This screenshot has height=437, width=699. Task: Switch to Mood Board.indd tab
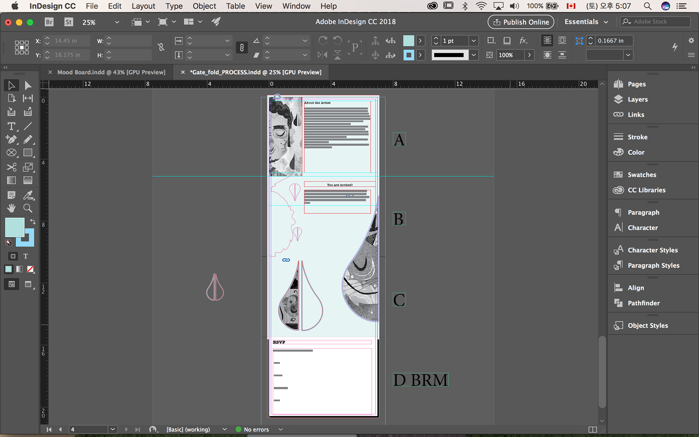(x=111, y=72)
